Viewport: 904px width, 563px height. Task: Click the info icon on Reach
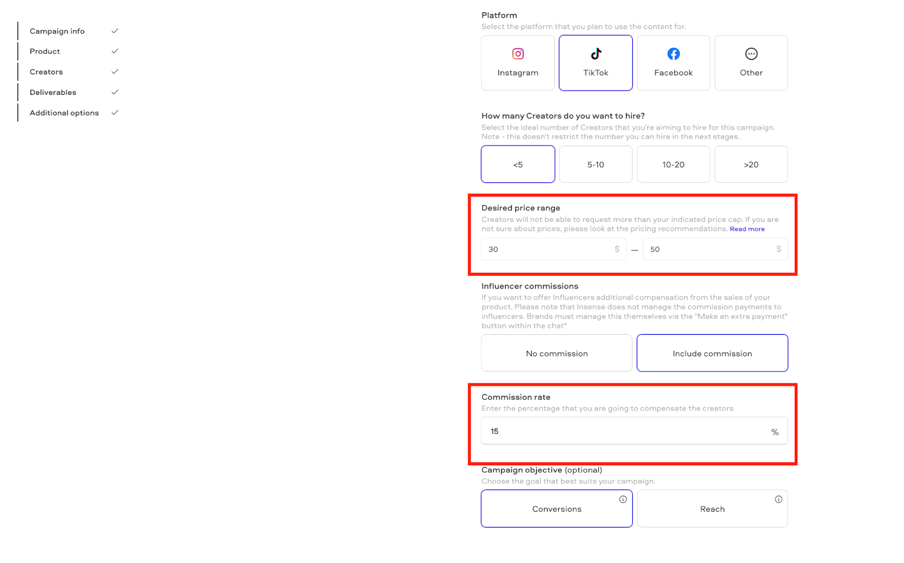(x=778, y=499)
